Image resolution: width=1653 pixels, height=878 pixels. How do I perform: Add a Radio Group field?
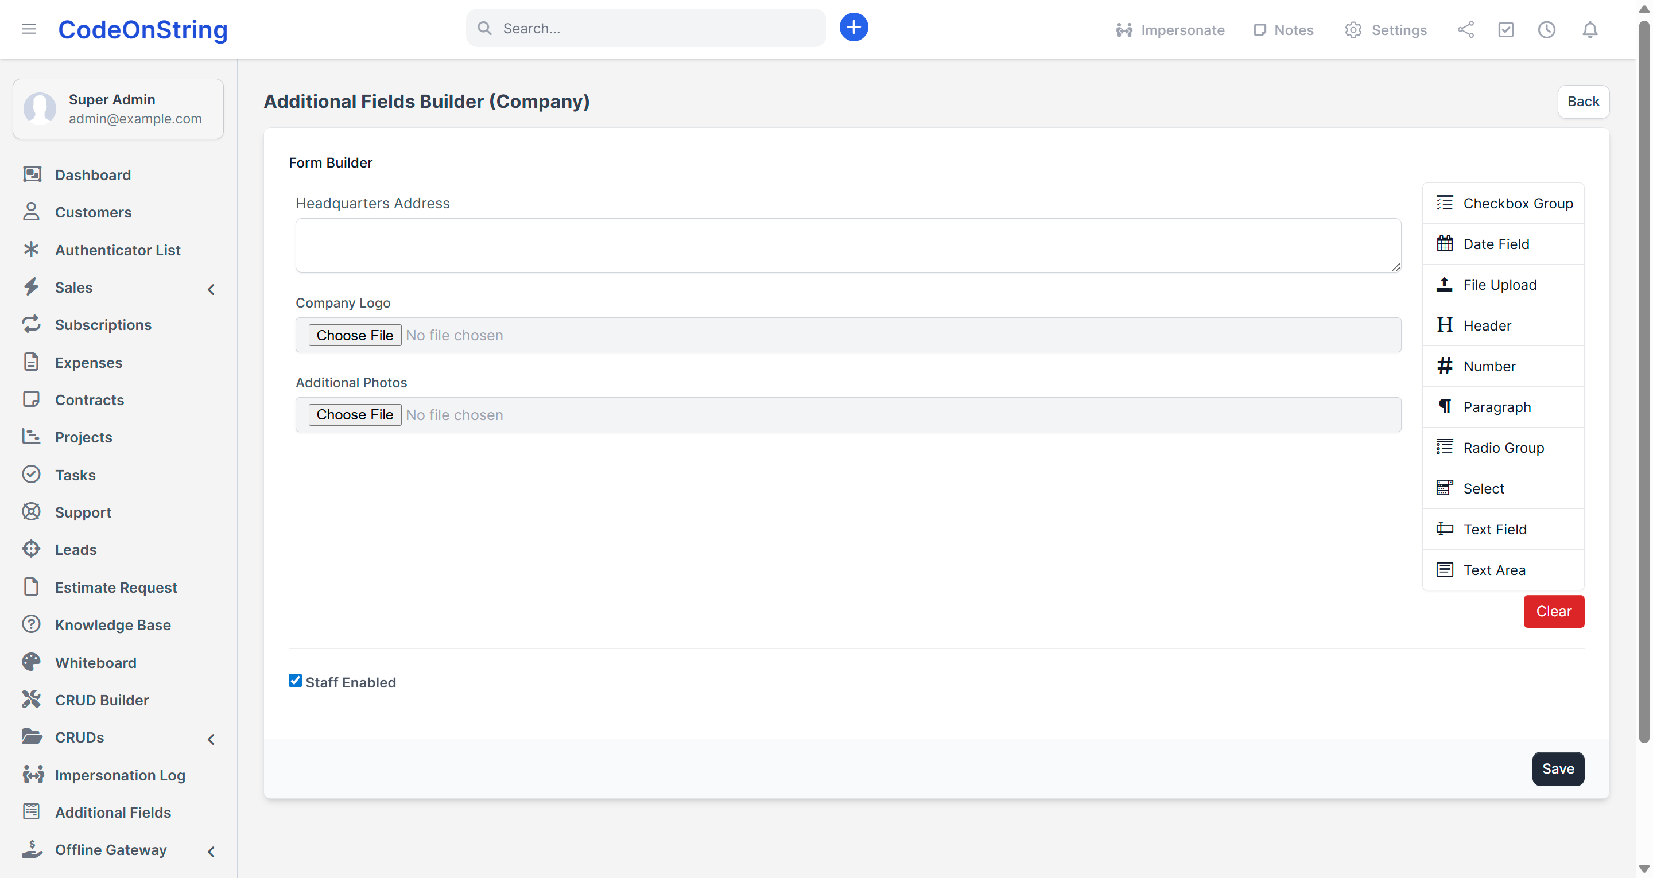[1503, 448]
